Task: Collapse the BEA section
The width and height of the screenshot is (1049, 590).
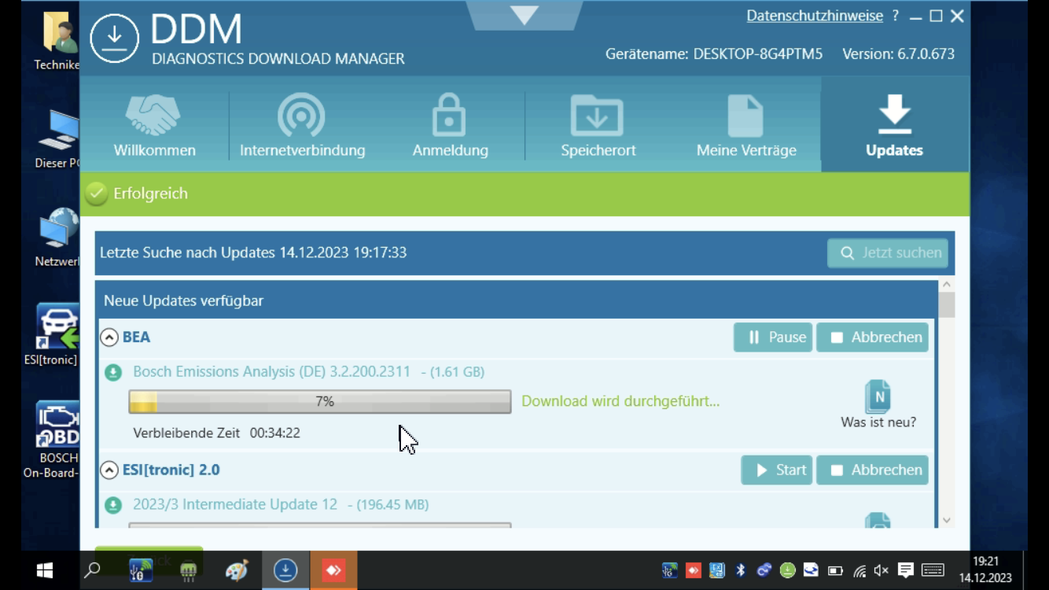Action: tap(109, 337)
